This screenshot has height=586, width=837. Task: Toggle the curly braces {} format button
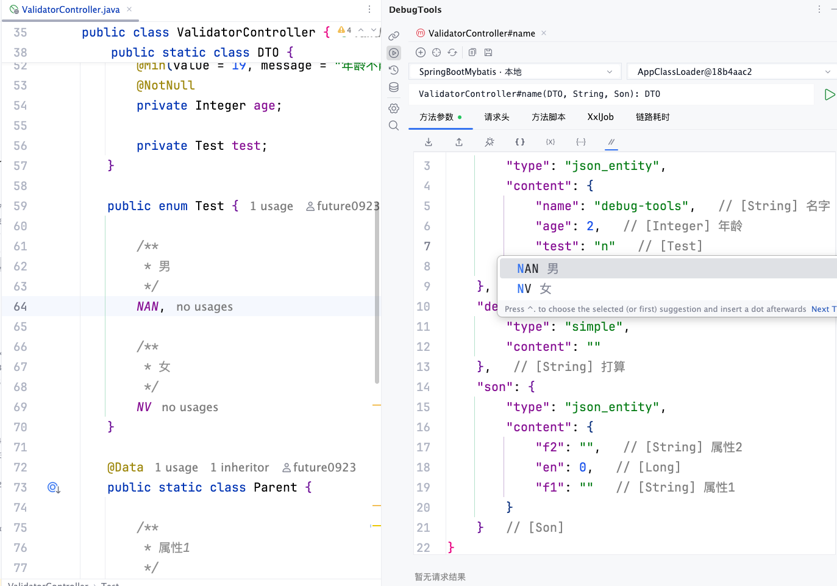coord(520,142)
